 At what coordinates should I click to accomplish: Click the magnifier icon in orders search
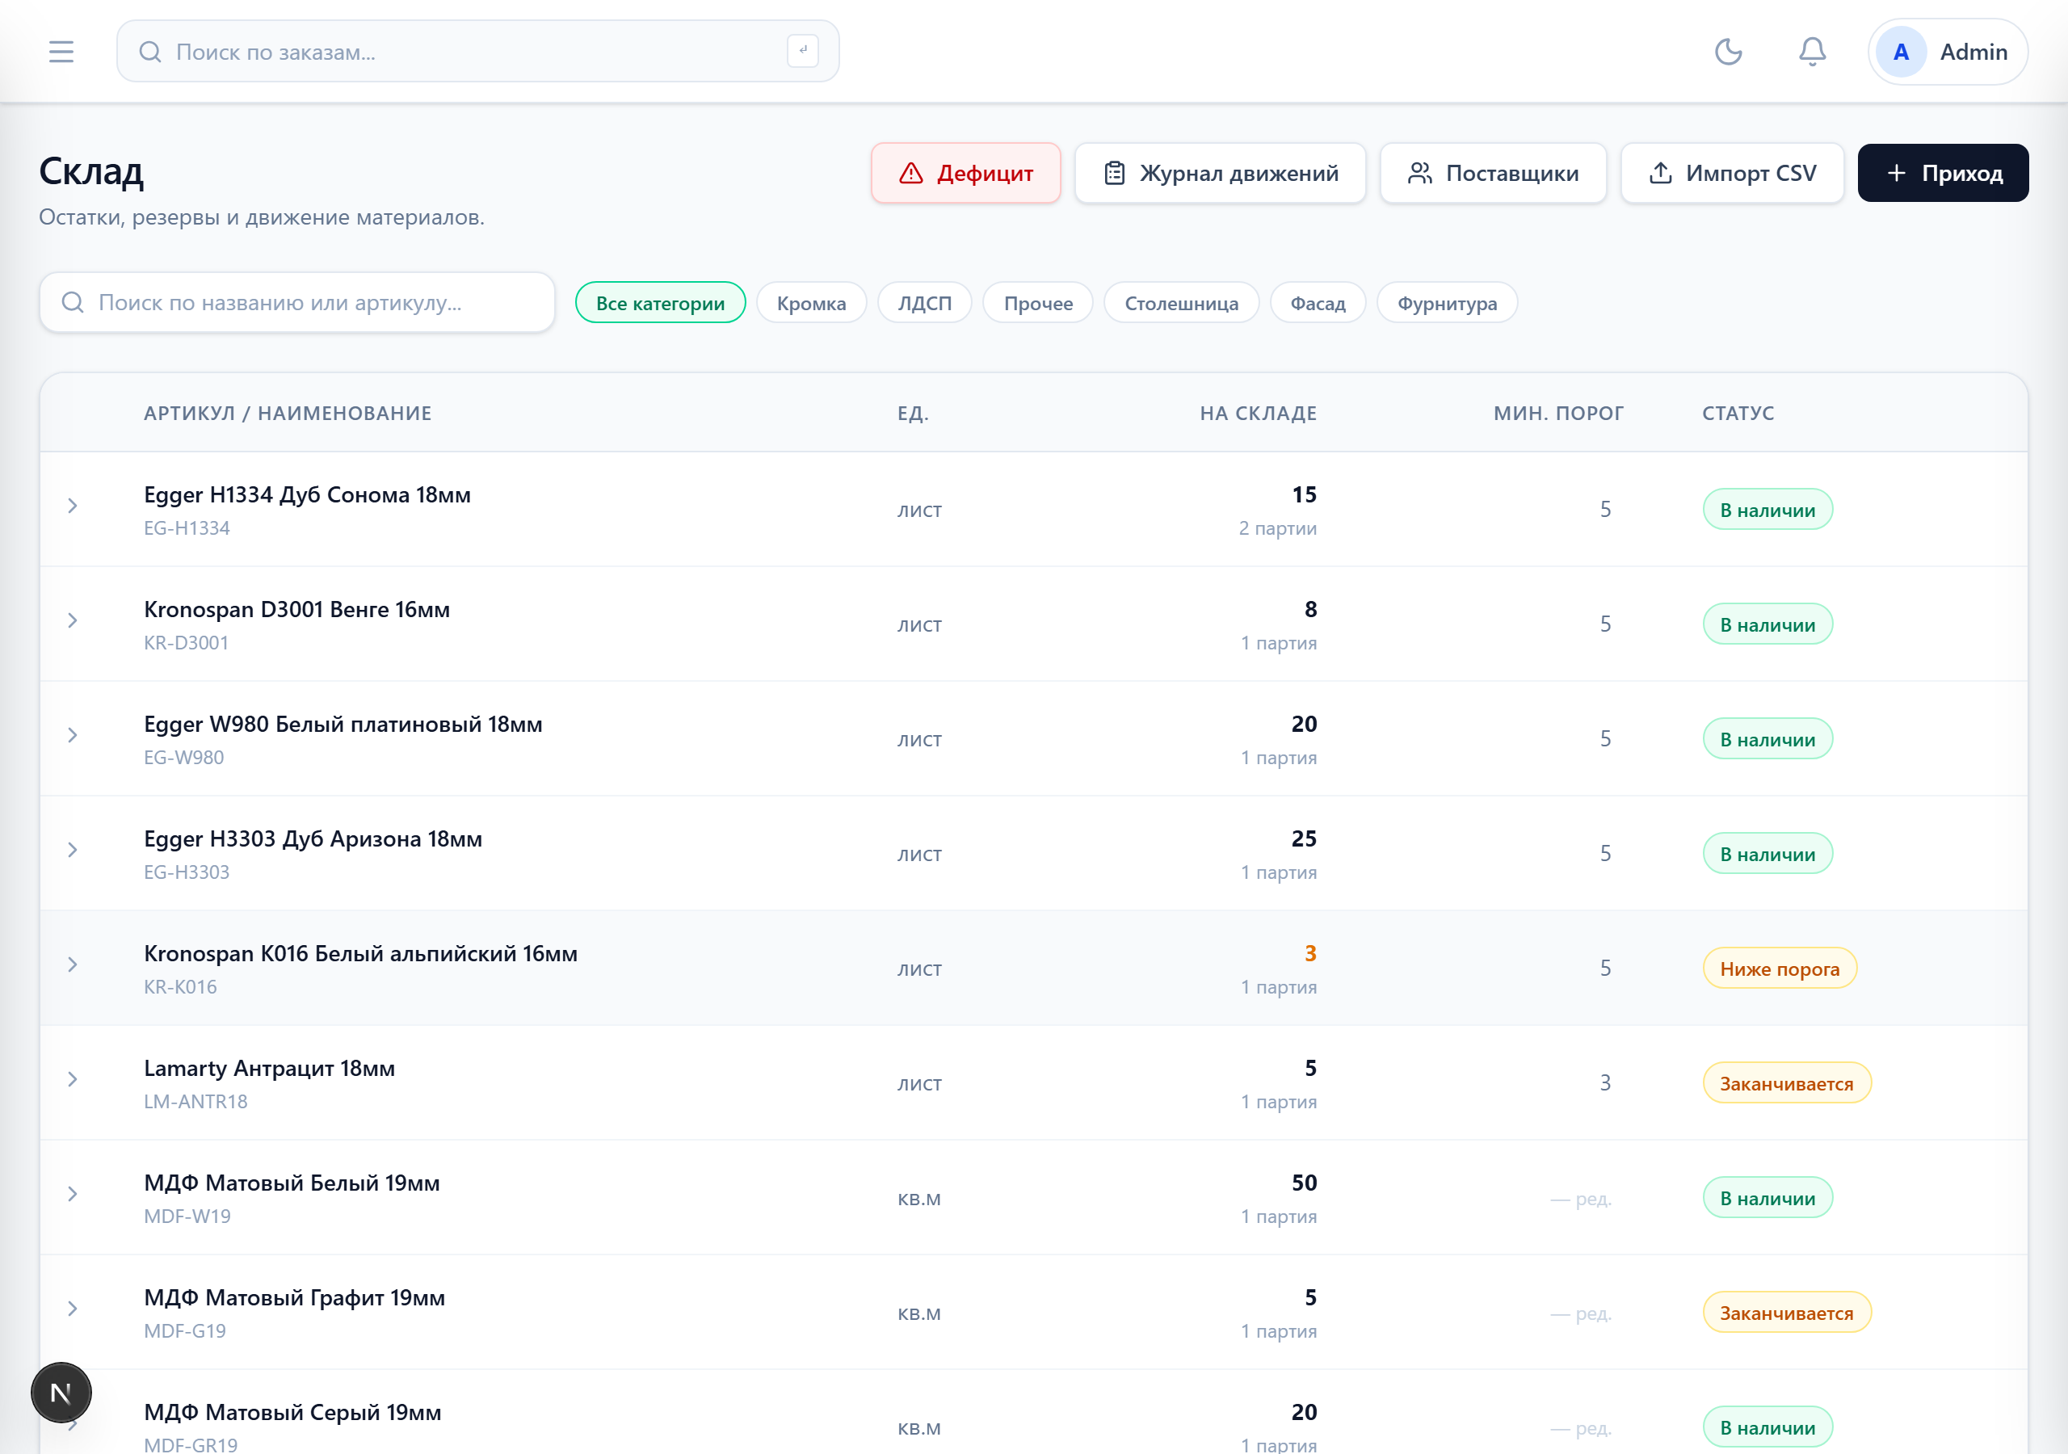[x=150, y=52]
